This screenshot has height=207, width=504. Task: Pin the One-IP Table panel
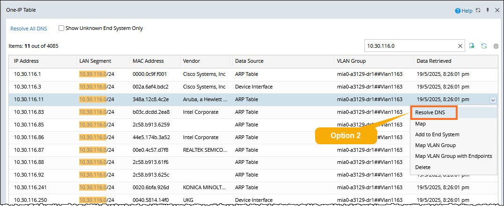(488, 10)
